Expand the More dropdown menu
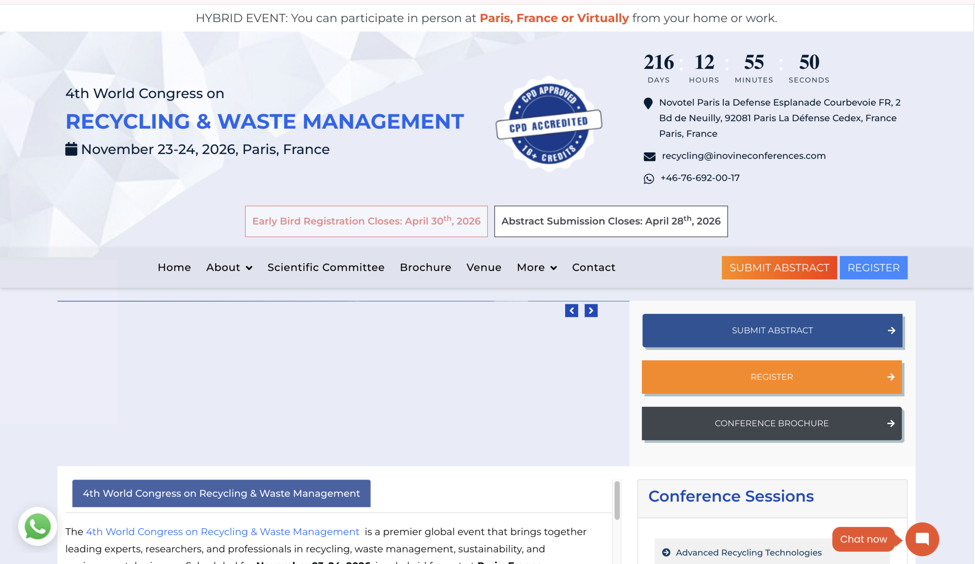This screenshot has height=564, width=975. click(537, 267)
